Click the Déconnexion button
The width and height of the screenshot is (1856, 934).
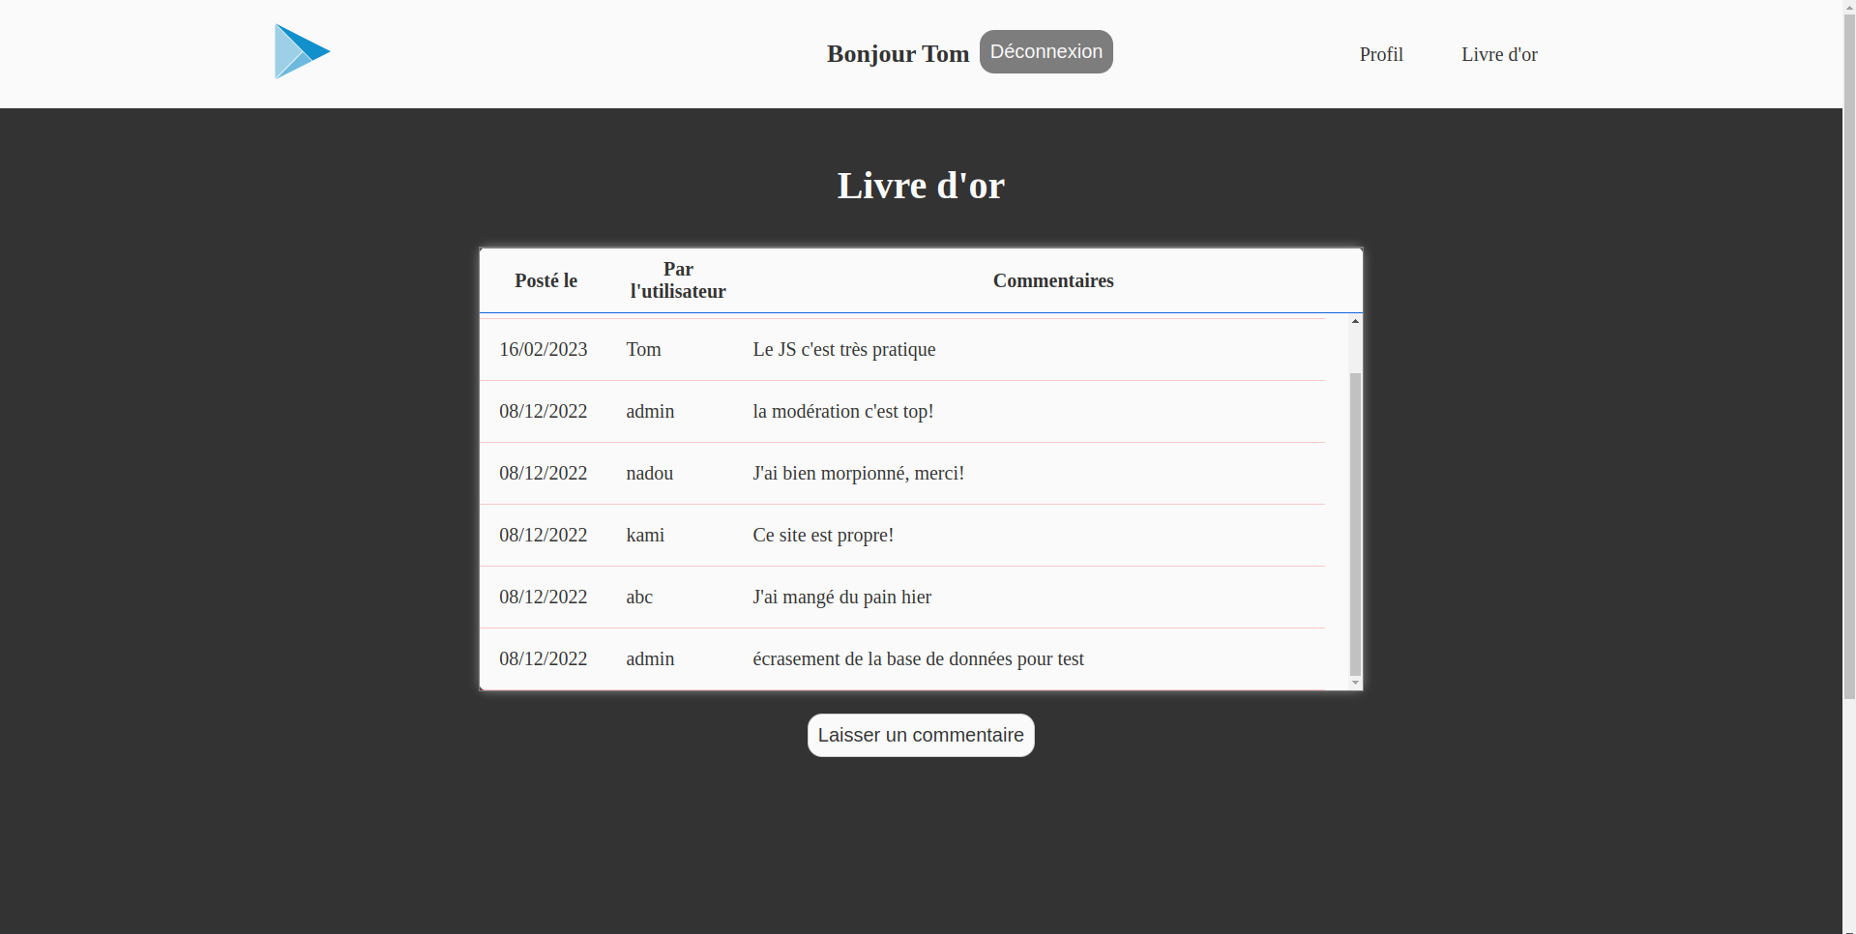[x=1046, y=51]
